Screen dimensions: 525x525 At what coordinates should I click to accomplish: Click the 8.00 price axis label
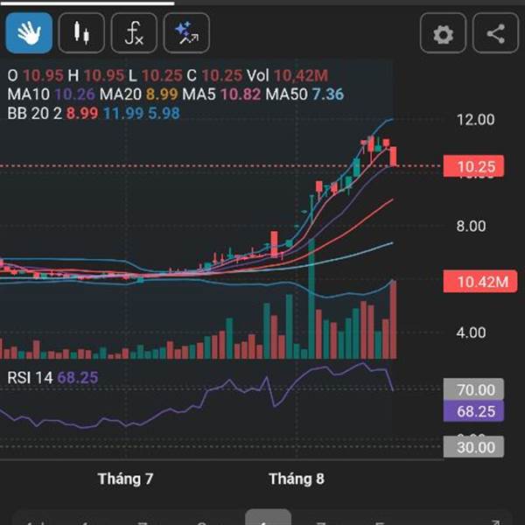[471, 226]
